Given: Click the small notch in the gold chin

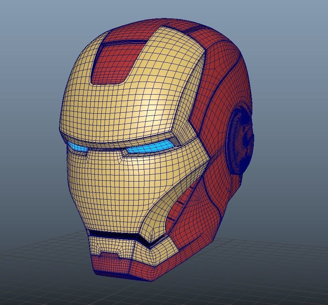Looking at the screenshot, I should (110, 256).
